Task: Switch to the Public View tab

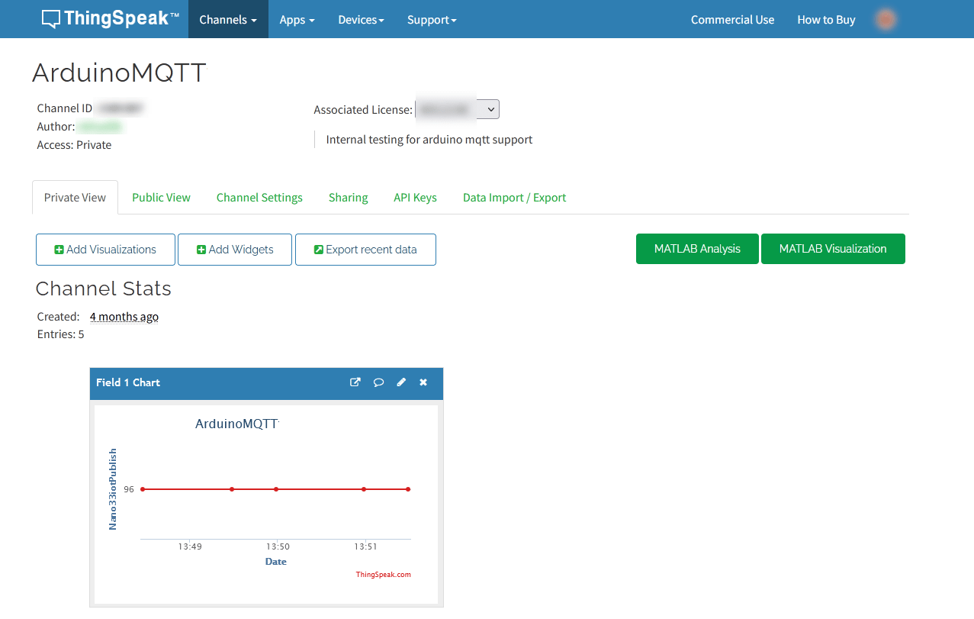Action: click(161, 197)
